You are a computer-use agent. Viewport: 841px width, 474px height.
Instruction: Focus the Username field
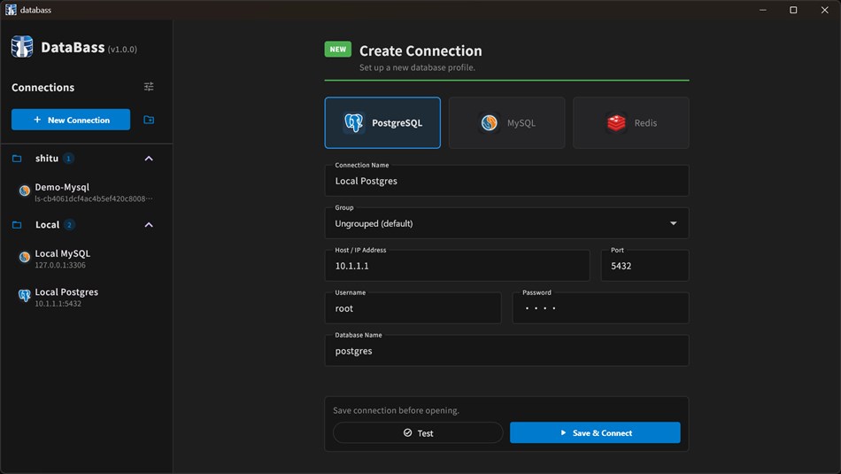pyautogui.click(x=413, y=308)
